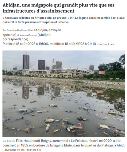The height and width of the screenshot is (152, 127).
Task: Click the orange billboard in the photo
Action: (102, 73)
